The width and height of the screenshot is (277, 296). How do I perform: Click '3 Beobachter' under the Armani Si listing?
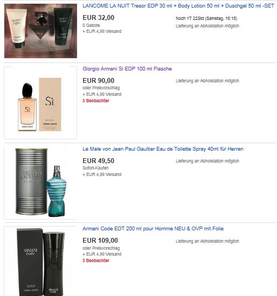point(96,101)
